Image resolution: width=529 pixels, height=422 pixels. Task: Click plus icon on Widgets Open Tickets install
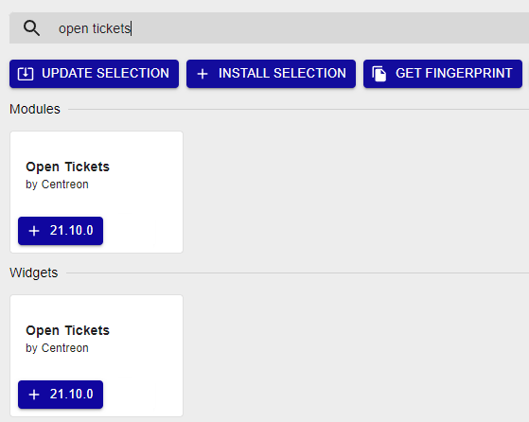[34, 395]
